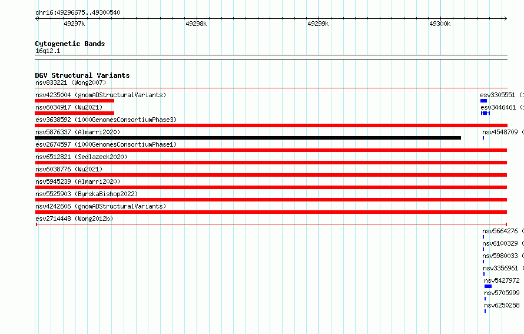Screen dimensions: 524x334
Task: Click the thin red line of nsv833221
Action: (x=271, y=88)
